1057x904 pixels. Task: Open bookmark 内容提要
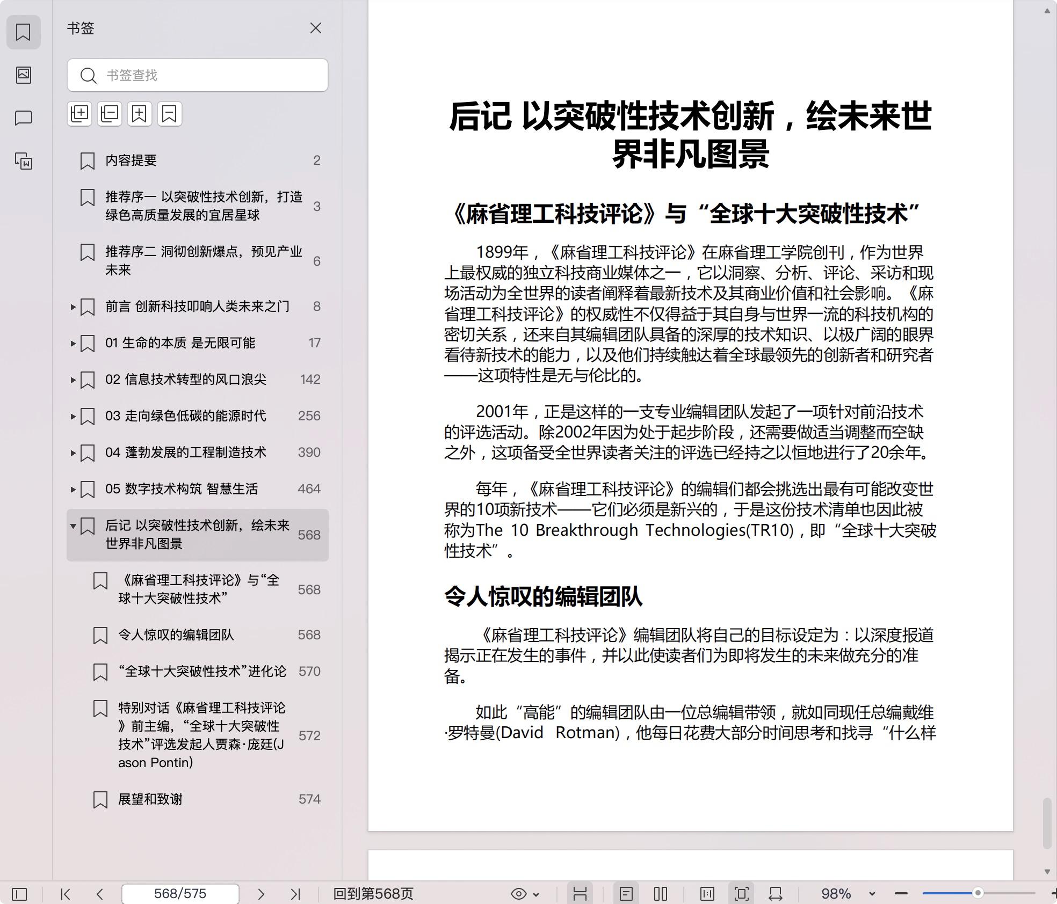(x=198, y=161)
